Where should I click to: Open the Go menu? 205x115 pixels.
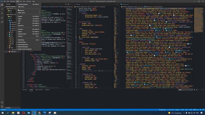(21, 1)
